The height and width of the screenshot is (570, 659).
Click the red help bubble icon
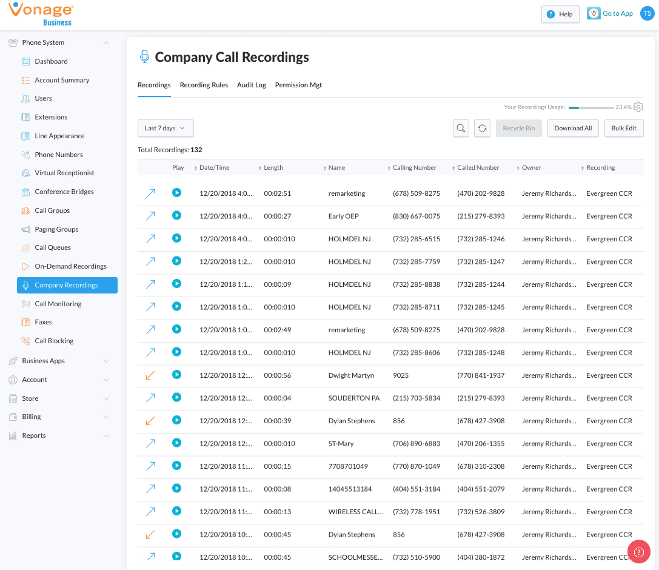coord(638,552)
